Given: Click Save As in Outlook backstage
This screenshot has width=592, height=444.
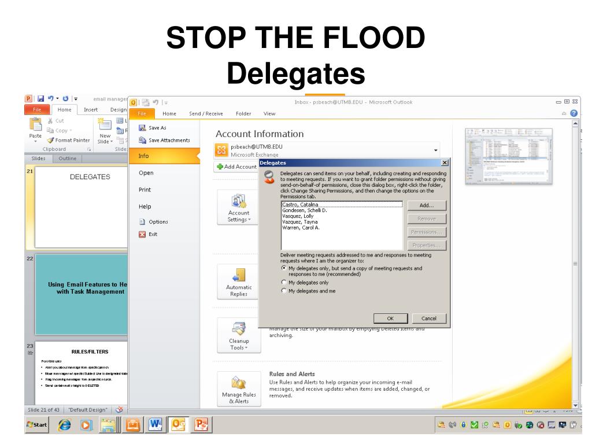Looking at the screenshot, I should [x=153, y=128].
